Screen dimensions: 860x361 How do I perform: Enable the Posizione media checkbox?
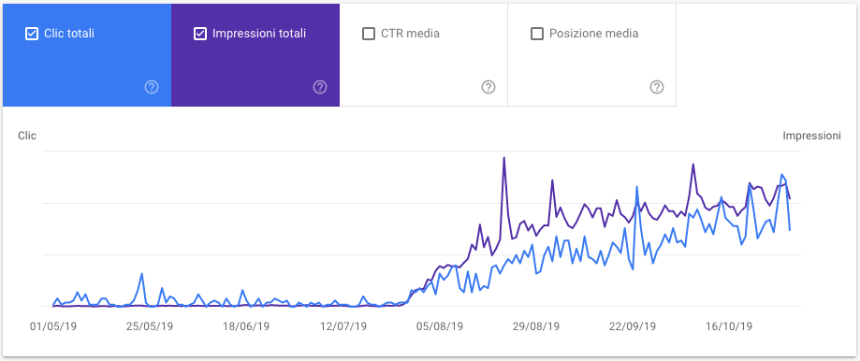[537, 34]
